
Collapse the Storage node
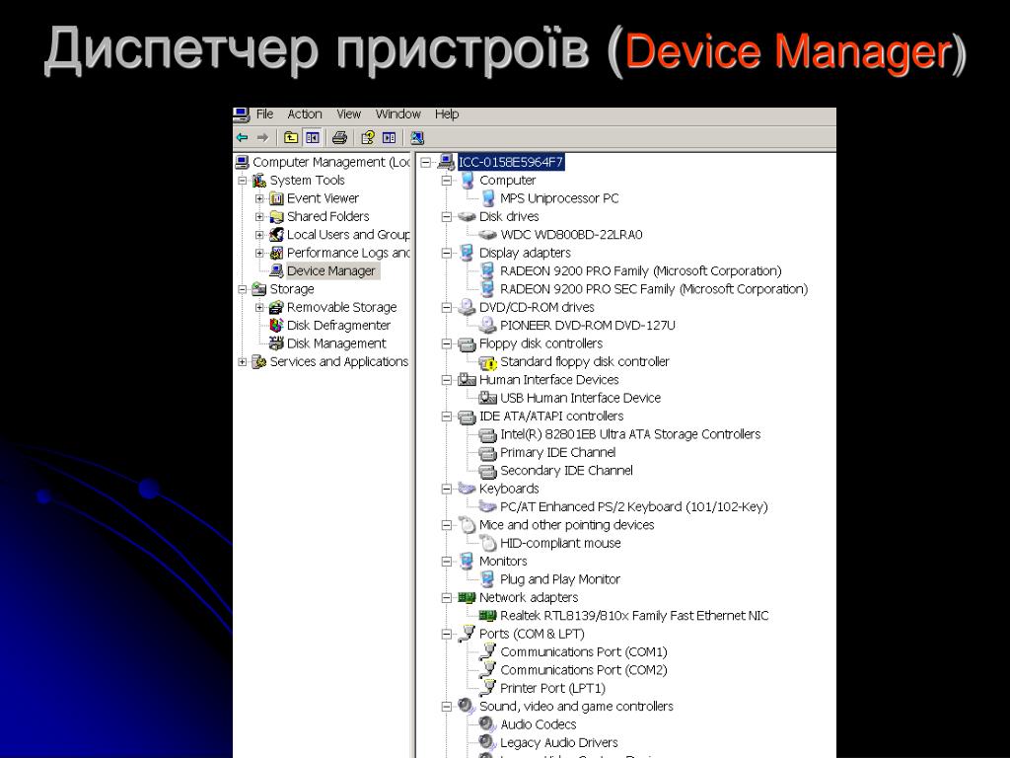243,289
